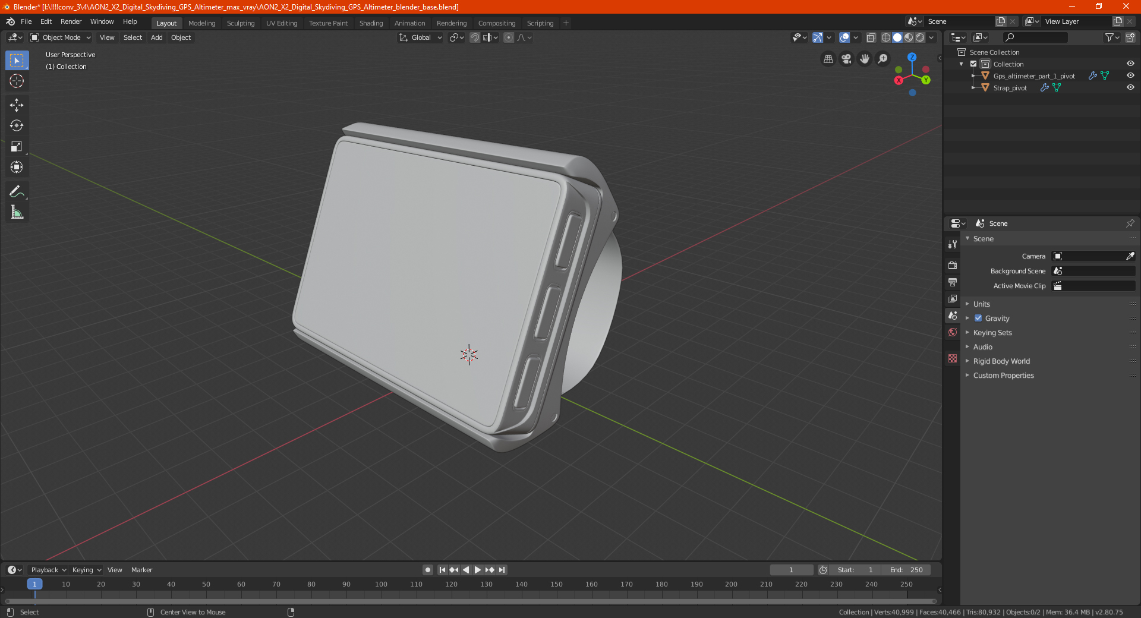
Task: Toggle X-ray display mode
Action: click(x=871, y=37)
